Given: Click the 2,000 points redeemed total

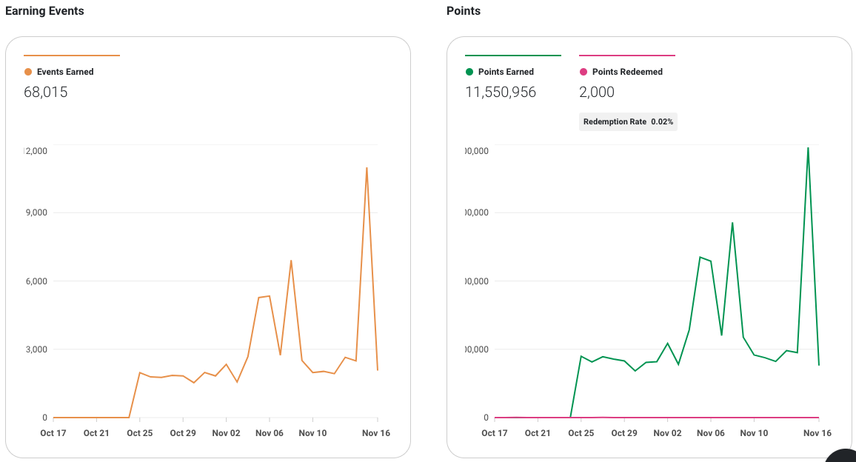Looking at the screenshot, I should [597, 93].
